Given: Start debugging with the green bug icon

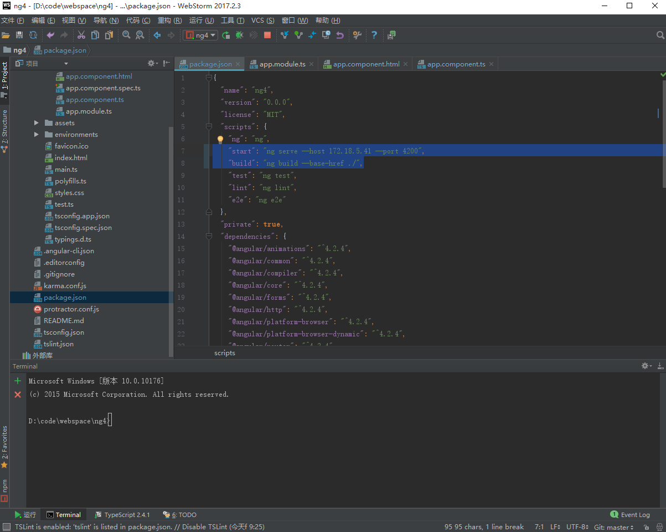Looking at the screenshot, I should tap(240, 35).
